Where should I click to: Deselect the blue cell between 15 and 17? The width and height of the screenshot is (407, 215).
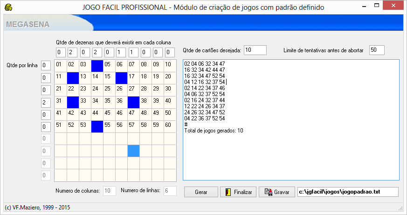click(x=121, y=78)
